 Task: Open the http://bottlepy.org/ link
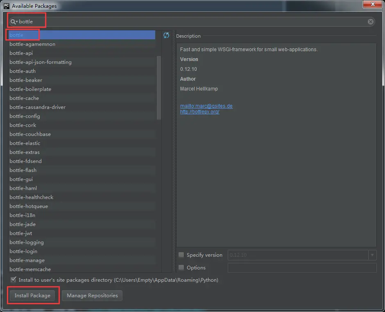click(199, 112)
